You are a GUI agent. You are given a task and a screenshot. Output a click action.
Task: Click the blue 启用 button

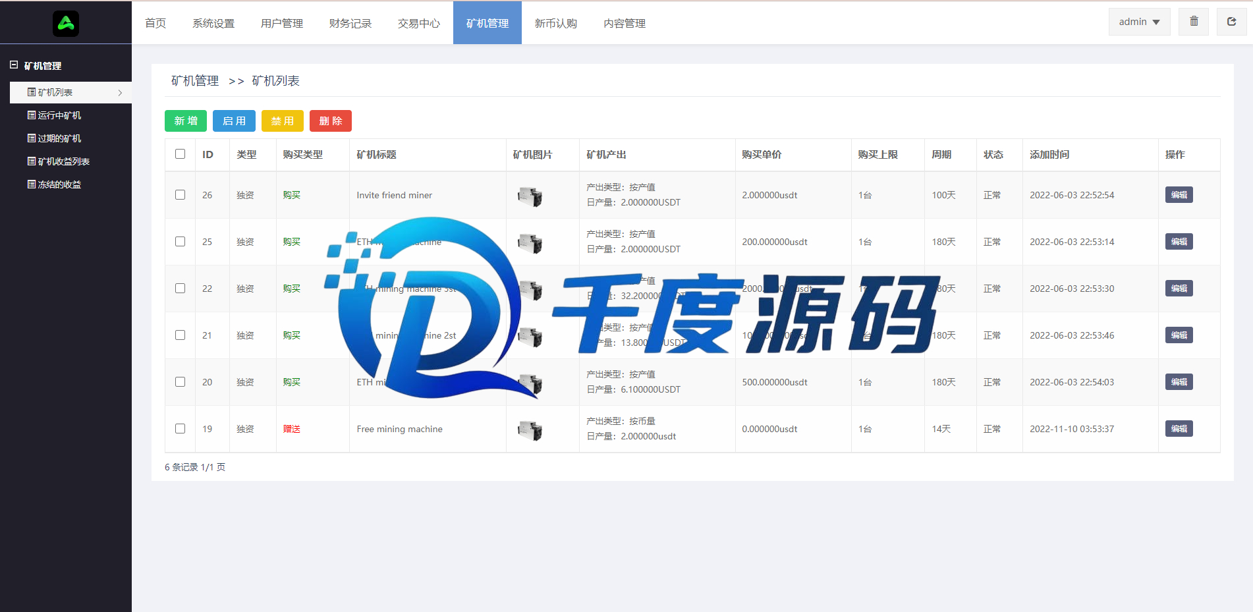[234, 121]
